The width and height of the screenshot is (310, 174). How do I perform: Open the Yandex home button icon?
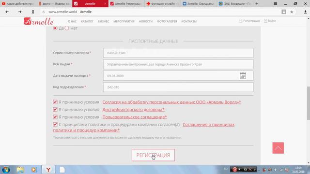33,12
